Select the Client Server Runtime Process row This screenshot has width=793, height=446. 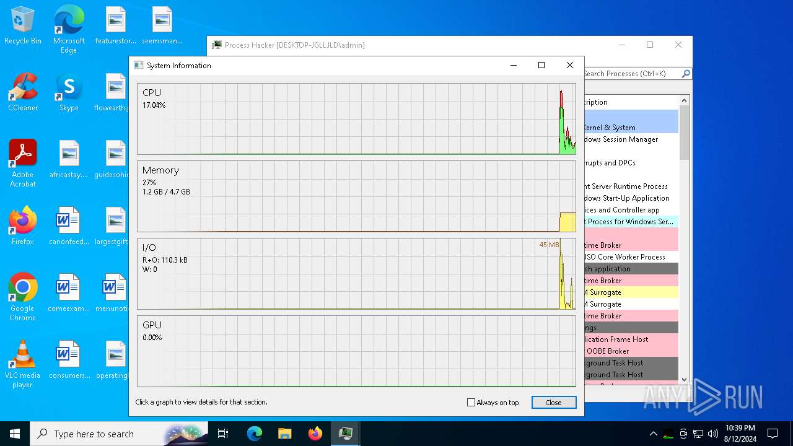point(631,186)
